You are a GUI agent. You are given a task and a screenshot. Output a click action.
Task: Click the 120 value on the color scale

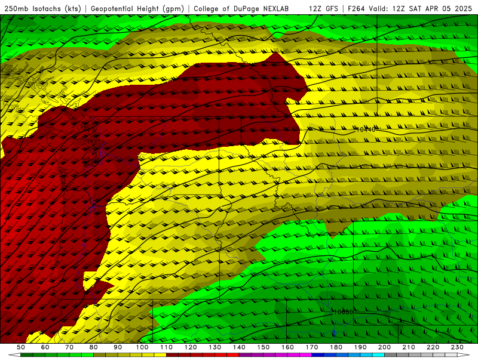tap(191, 347)
